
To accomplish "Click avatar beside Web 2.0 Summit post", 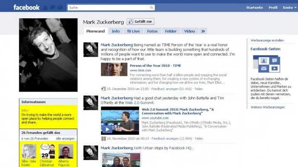I will click(91, 103).
